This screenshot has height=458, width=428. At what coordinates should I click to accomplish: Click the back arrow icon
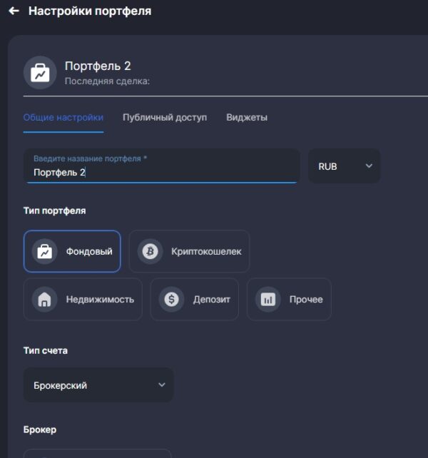pos(14,11)
